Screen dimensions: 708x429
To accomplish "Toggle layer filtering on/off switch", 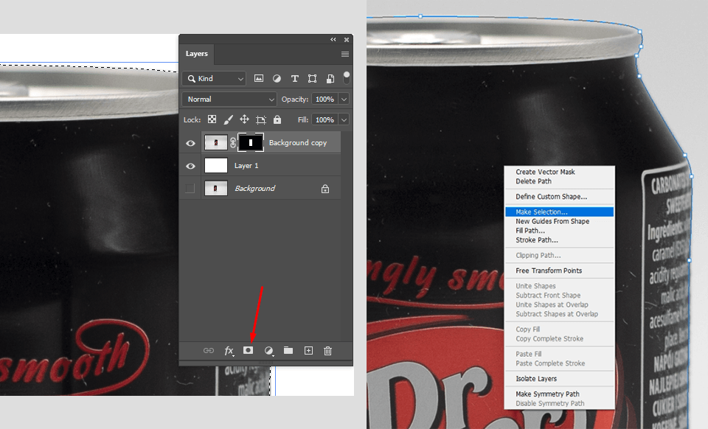I will click(347, 77).
